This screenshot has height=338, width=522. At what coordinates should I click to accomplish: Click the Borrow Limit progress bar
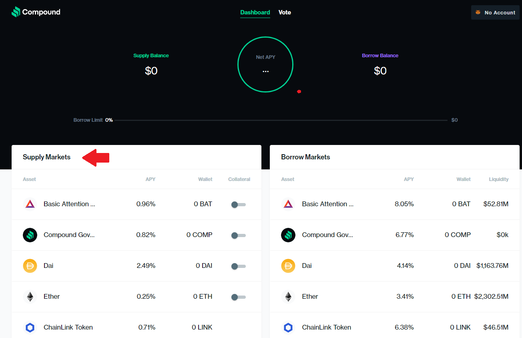280,120
